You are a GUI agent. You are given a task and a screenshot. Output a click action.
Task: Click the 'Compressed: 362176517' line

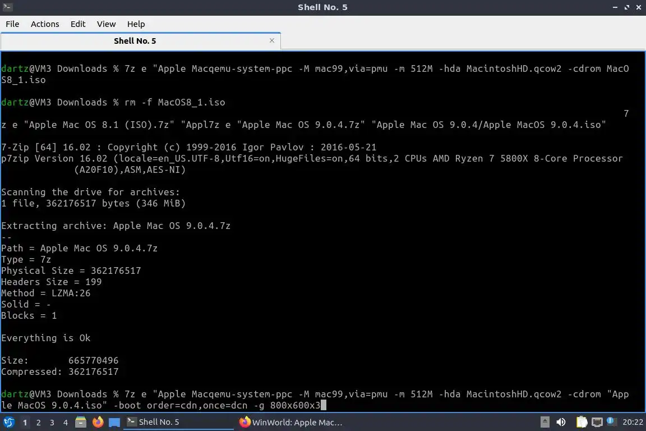click(x=60, y=372)
